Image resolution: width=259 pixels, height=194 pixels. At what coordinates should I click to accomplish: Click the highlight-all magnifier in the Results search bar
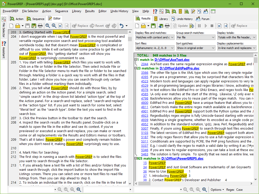point(204,190)
